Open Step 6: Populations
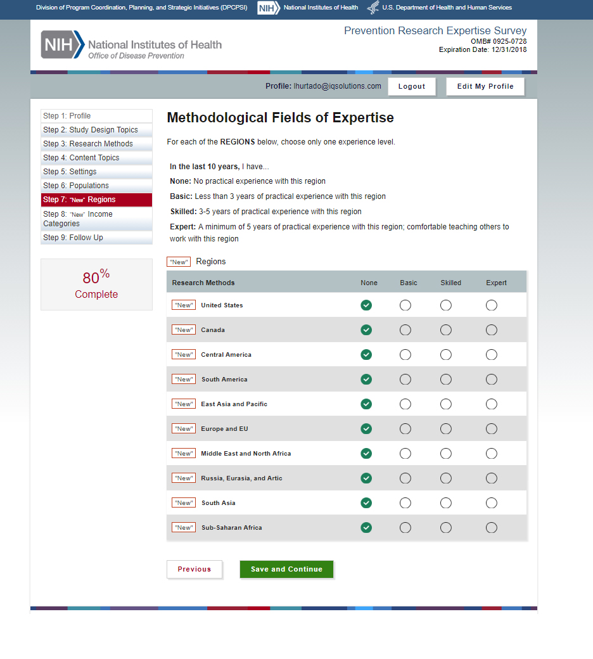 (x=96, y=185)
